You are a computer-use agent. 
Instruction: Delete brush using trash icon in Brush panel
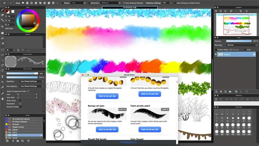[28, 141]
